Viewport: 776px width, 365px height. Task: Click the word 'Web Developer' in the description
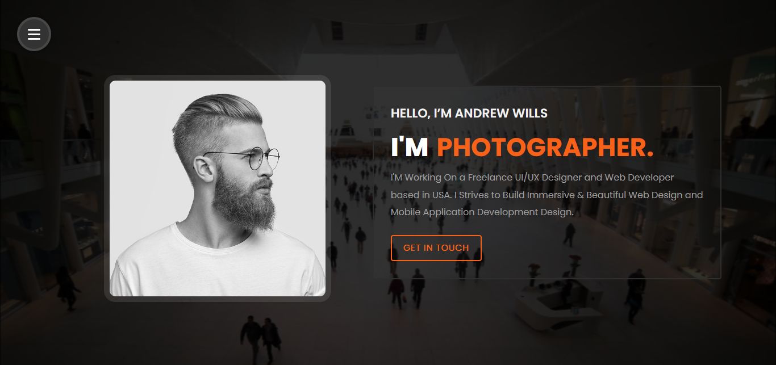[x=639, y=178]
